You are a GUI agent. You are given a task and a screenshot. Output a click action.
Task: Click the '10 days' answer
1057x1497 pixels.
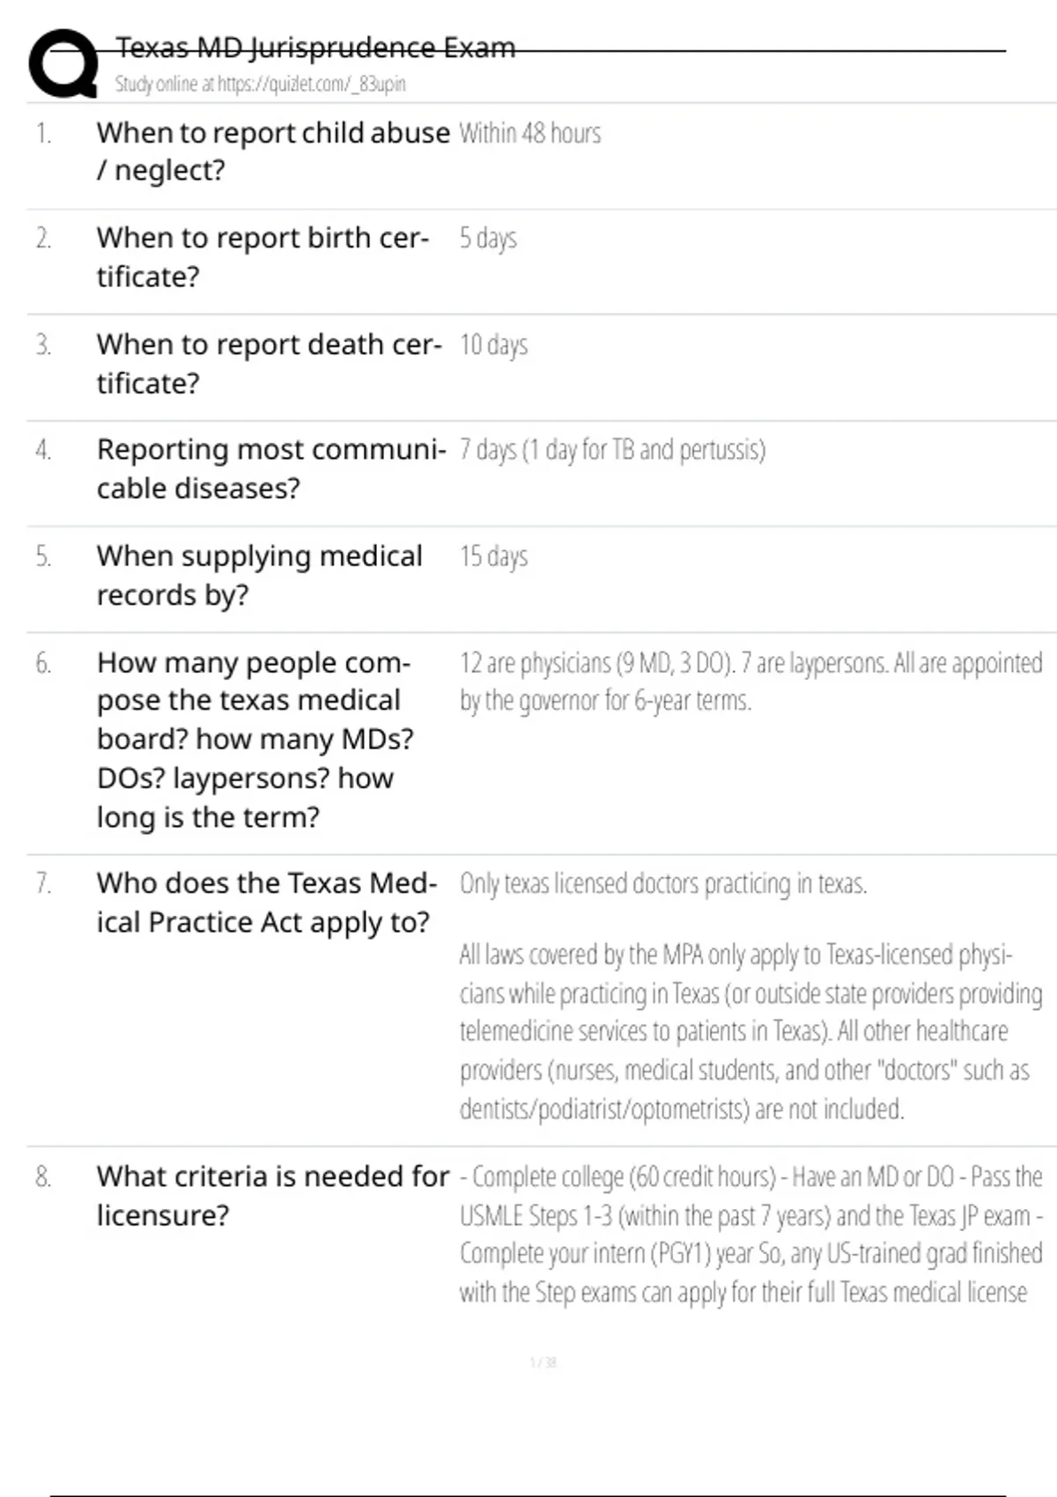(493, 345)
